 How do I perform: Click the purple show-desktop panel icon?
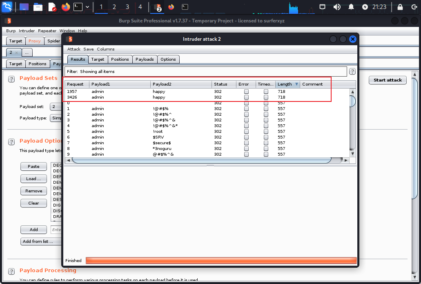point(24,7)
